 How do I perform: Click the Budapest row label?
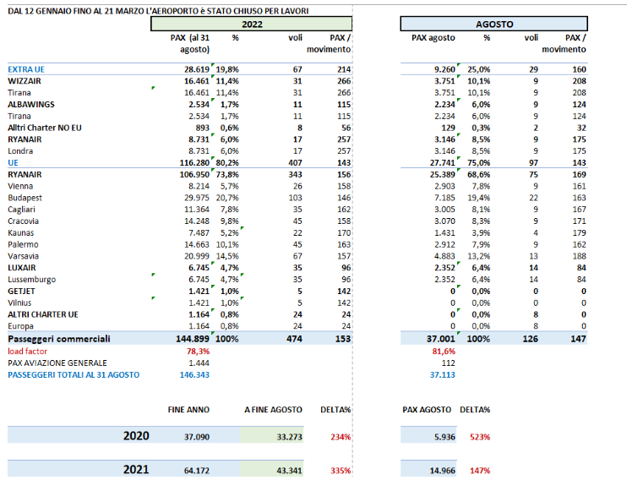pyautogui.click(x=25, y=198)
